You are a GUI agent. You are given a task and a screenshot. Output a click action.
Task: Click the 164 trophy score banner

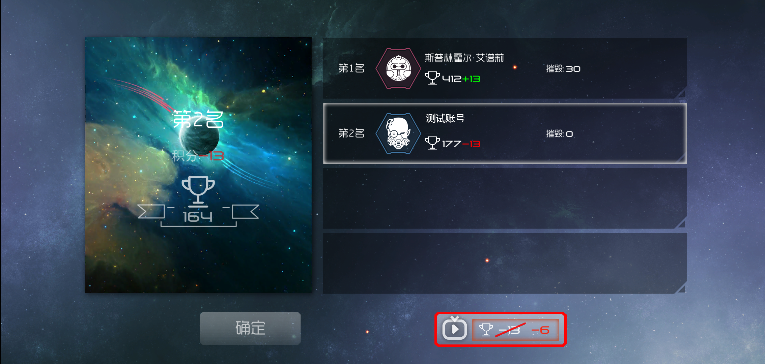coord(198,216)
